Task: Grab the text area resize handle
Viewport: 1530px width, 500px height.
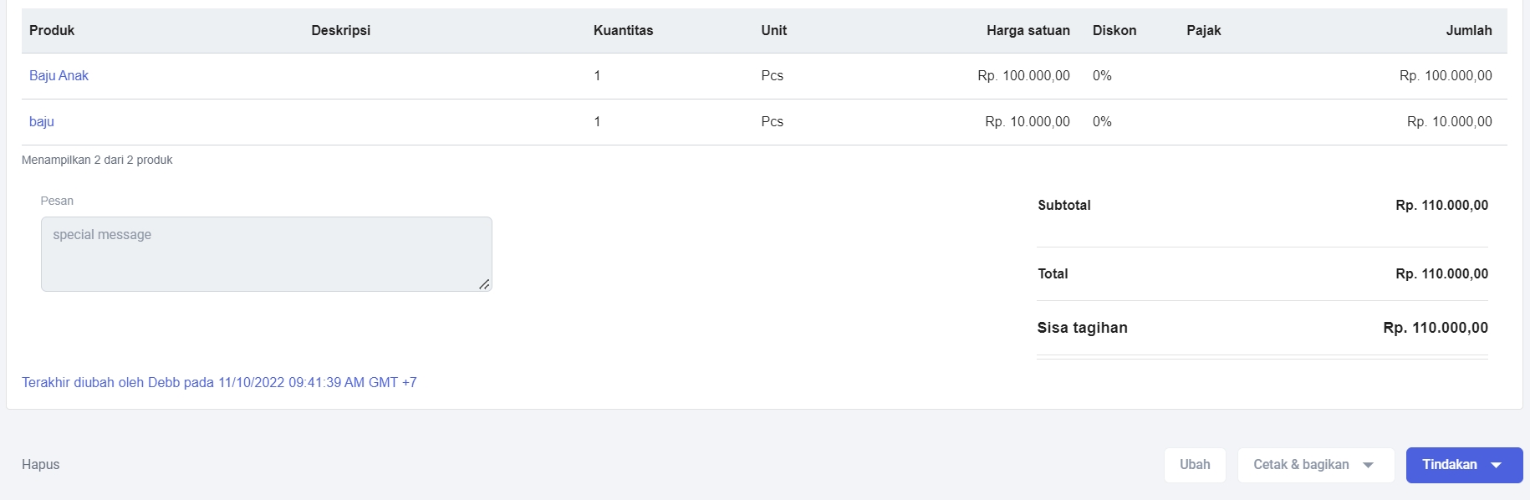Action: coord(484,284)
